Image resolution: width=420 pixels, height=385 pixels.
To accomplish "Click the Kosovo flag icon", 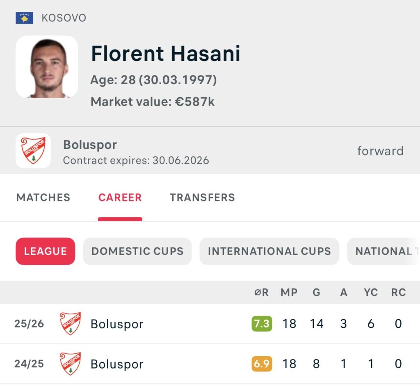I will (24, 18).
